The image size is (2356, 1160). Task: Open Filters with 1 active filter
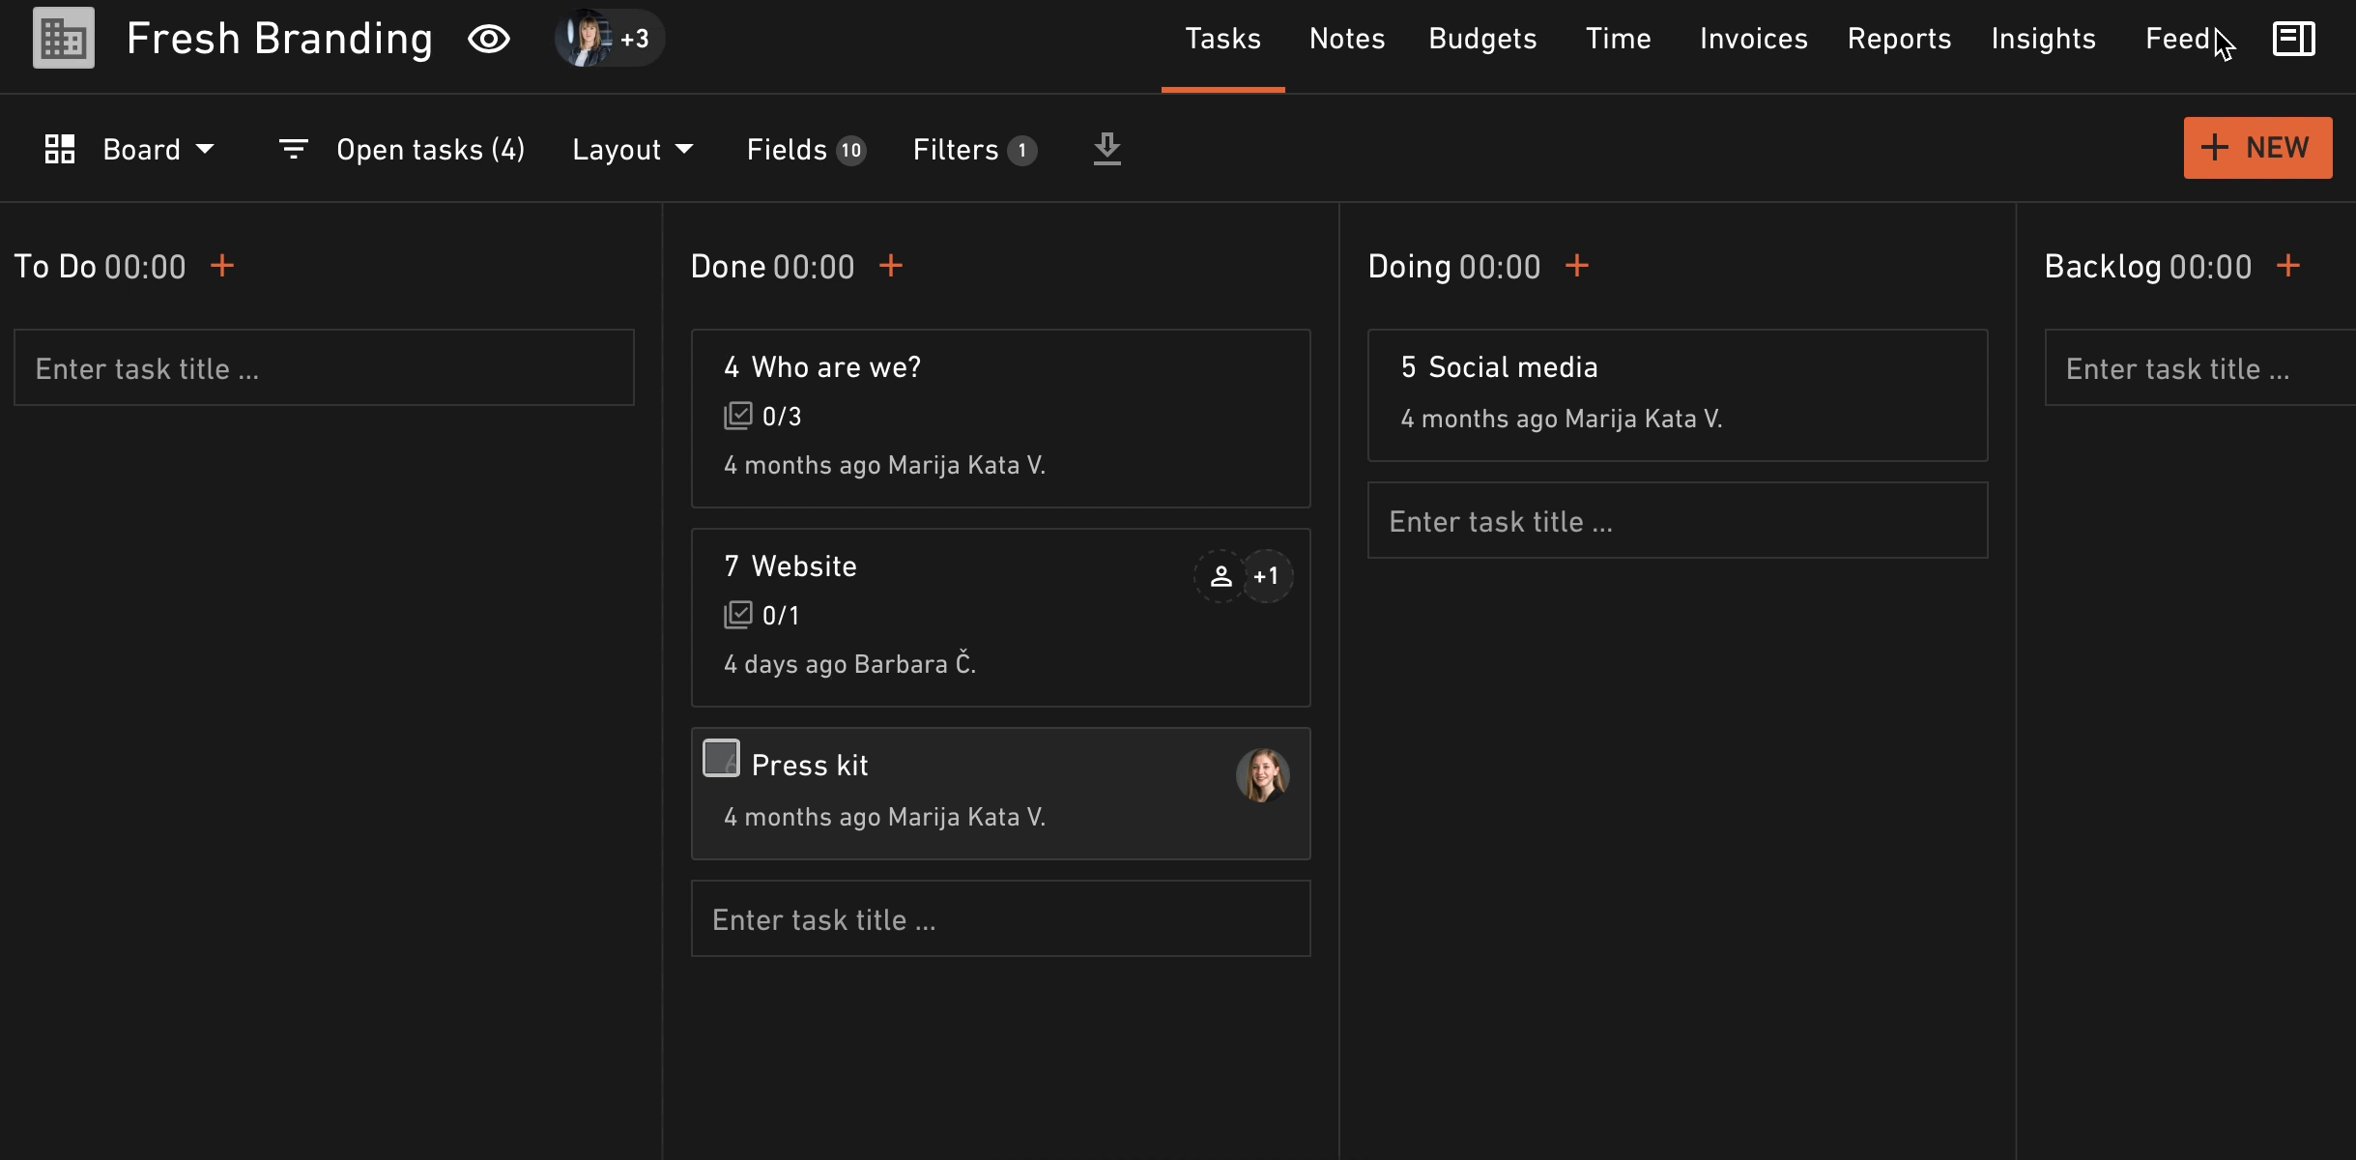974,149
